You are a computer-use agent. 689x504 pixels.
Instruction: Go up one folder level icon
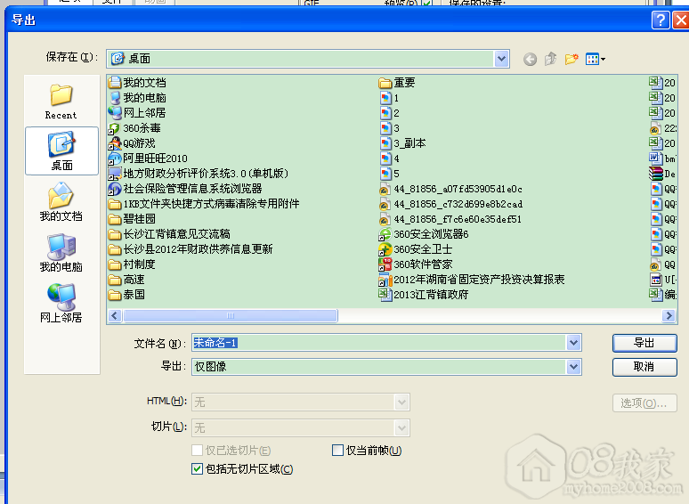click(551, 59)
